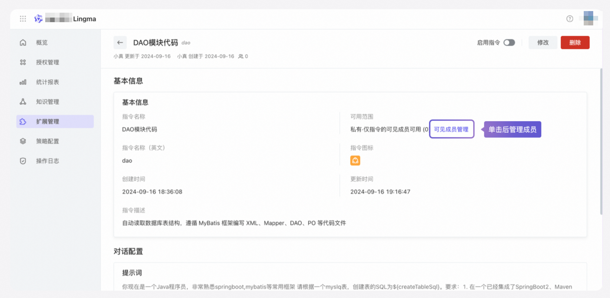Click the red 删除 button
The width and height of the screenshot is (610, 298).
(x=575, y=42)
